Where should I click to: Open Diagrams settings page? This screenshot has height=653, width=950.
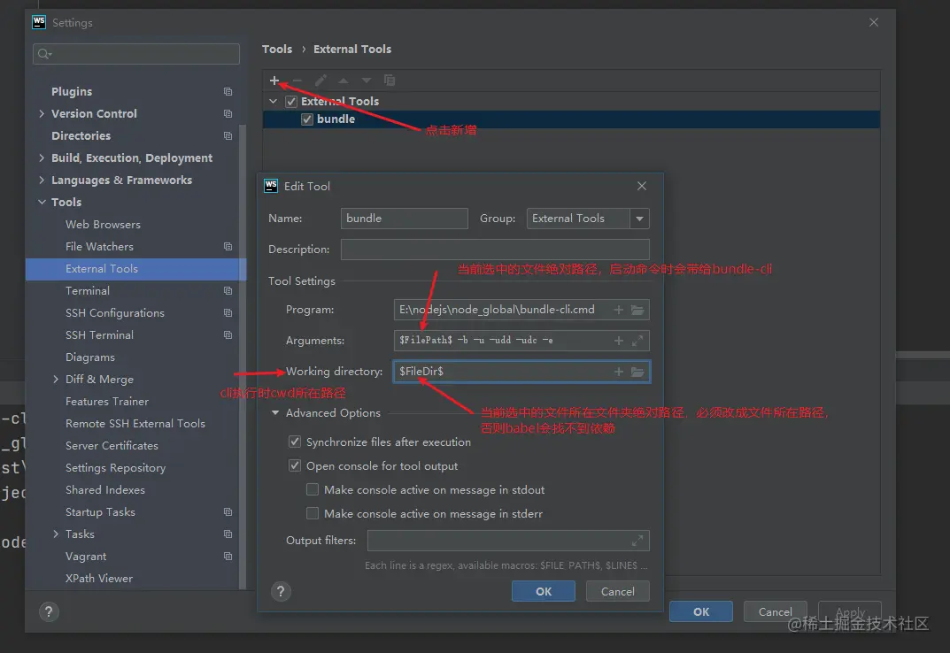point(89,357)
